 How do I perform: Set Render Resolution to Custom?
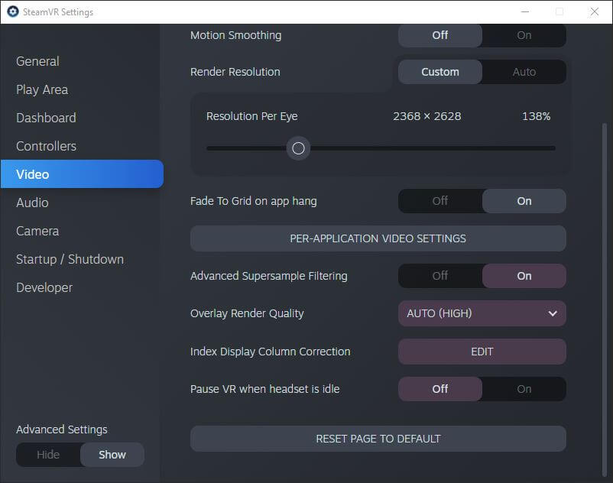tap(440, 72)
